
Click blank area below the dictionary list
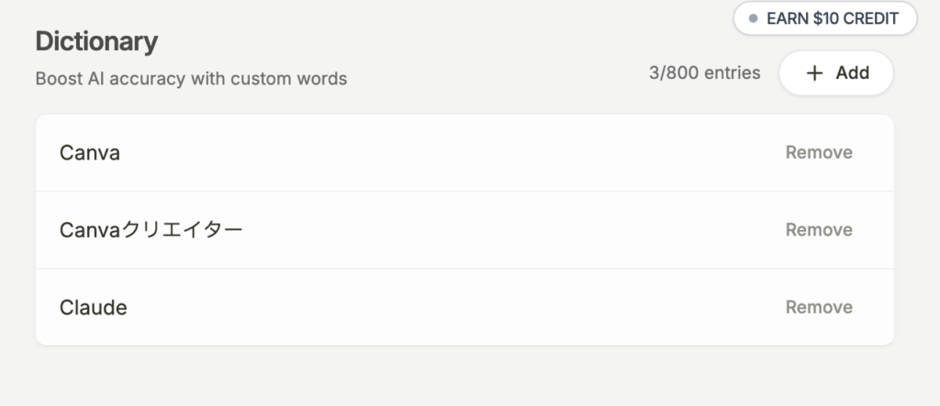click(x=459, y=378)
